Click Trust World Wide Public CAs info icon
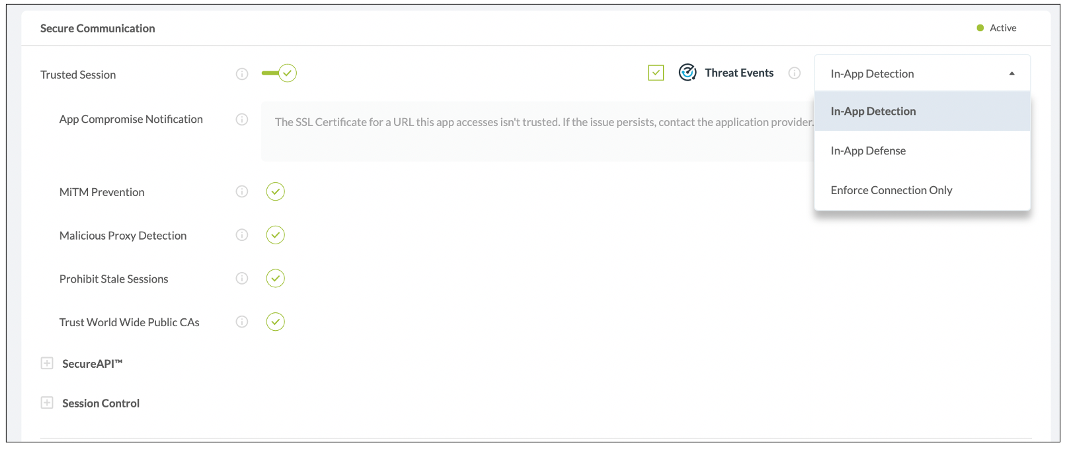1067x449 pixels. (242, 322)
